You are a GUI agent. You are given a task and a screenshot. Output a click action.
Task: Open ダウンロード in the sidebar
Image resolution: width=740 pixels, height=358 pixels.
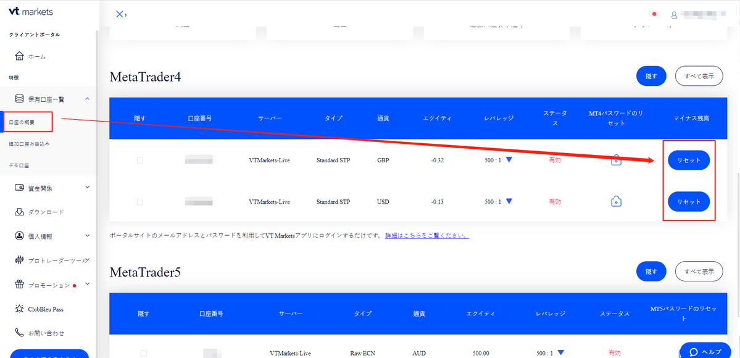(x=46, y=212)
